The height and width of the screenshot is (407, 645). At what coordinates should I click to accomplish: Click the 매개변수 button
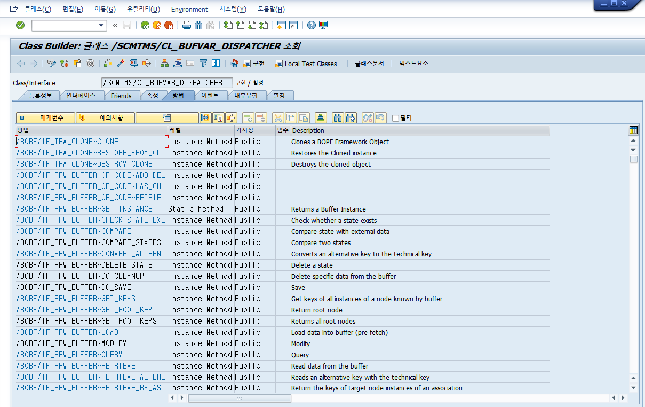pos(45,118)
